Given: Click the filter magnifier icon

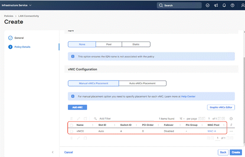Looking at the screenshot, I should pyautogui.click(x=95, y=119).
